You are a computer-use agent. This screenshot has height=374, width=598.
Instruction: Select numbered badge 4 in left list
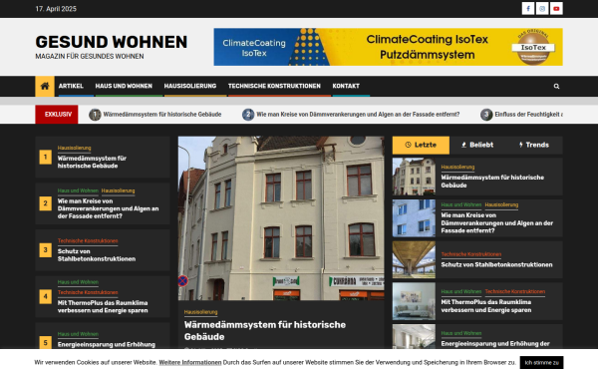click(x=46, y=296)
